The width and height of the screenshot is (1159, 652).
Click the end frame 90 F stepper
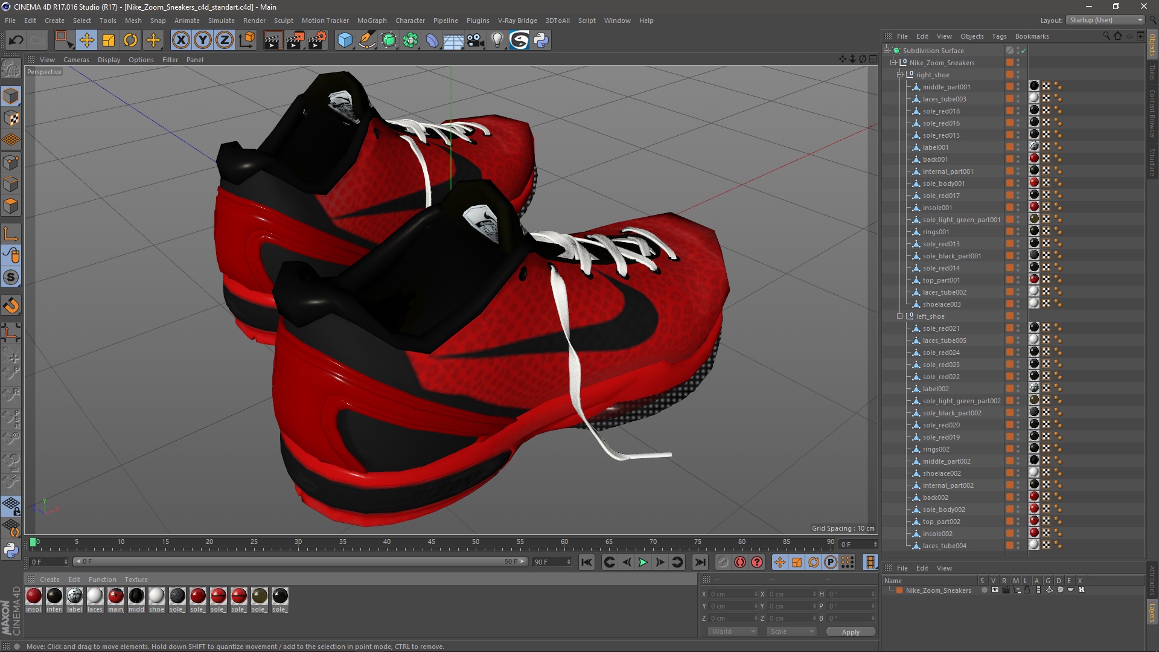[569, 562]
